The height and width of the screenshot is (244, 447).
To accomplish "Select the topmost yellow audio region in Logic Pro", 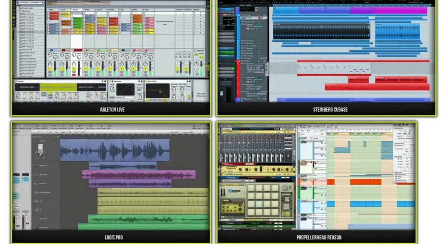I will [x=153, y=192].
